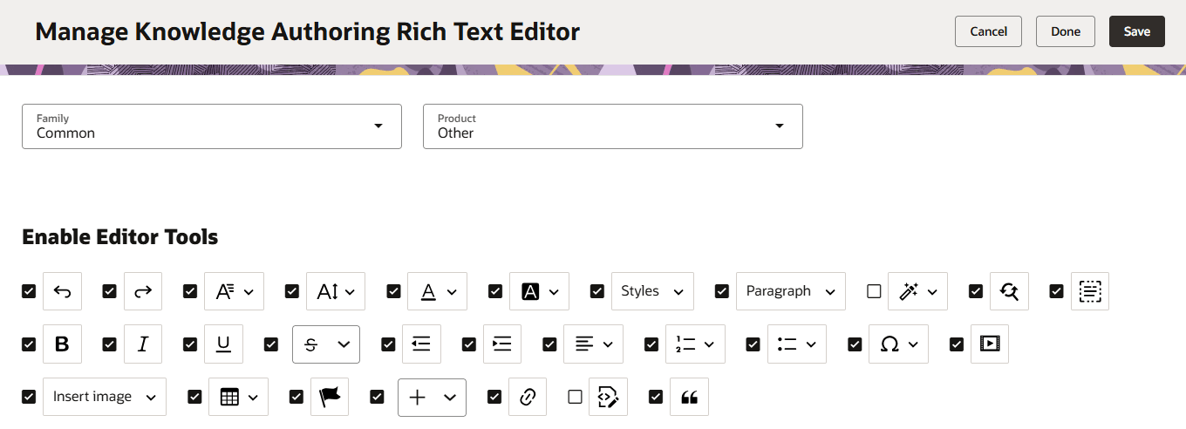Viewport: 1186px width, 429px height.
Task: Uncheck the Insert image tool checkbox
Action: click(x=29, y=397)
